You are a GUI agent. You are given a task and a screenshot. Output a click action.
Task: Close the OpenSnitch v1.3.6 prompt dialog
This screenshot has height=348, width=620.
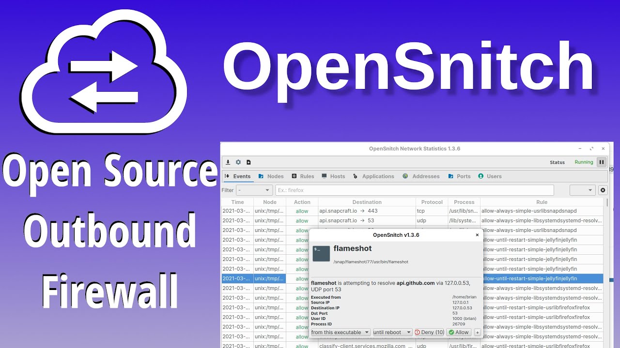pyautogui.click(x=477, y=235)
